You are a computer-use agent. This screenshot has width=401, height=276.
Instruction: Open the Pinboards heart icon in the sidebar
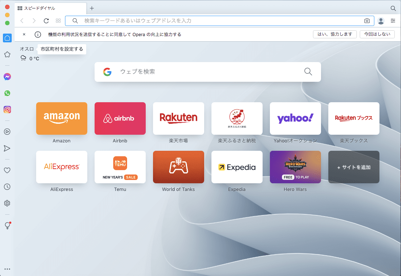click(x=7, y=170)
